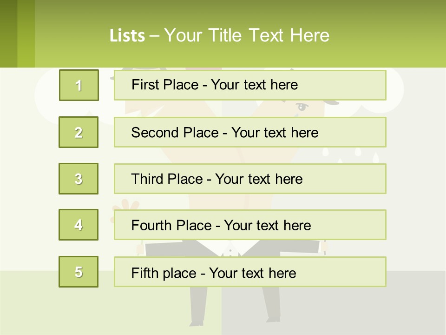Select the number 4 box
Image resolution: width=446 pixels, height=335 pixels.
(x=79, y=225)
